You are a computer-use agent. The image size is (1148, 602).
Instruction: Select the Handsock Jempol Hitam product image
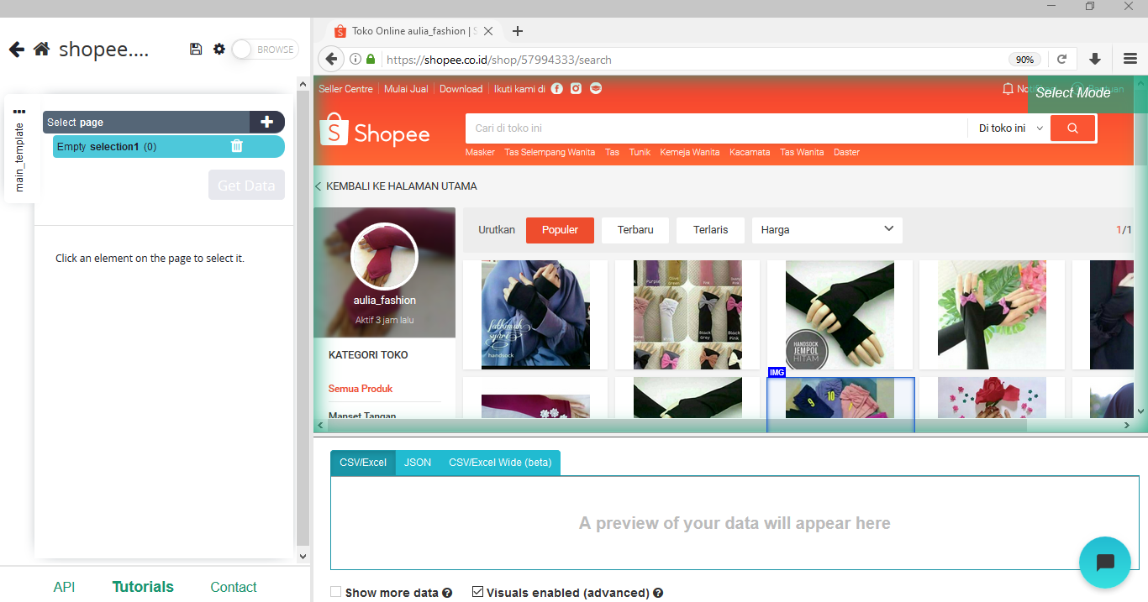point(840,315)
